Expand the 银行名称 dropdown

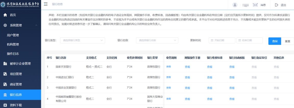pyautogui.click(x=157, y=40)
